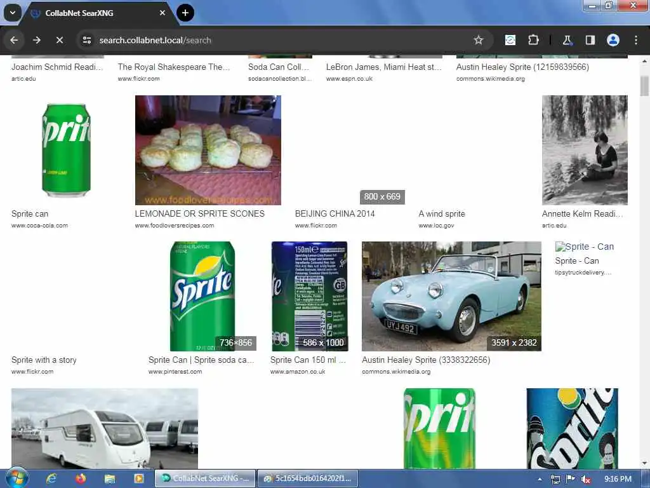Click 'Soda Can Coll...' title
The width and height of the screenshot is (650, 488).
pos(279,67)
